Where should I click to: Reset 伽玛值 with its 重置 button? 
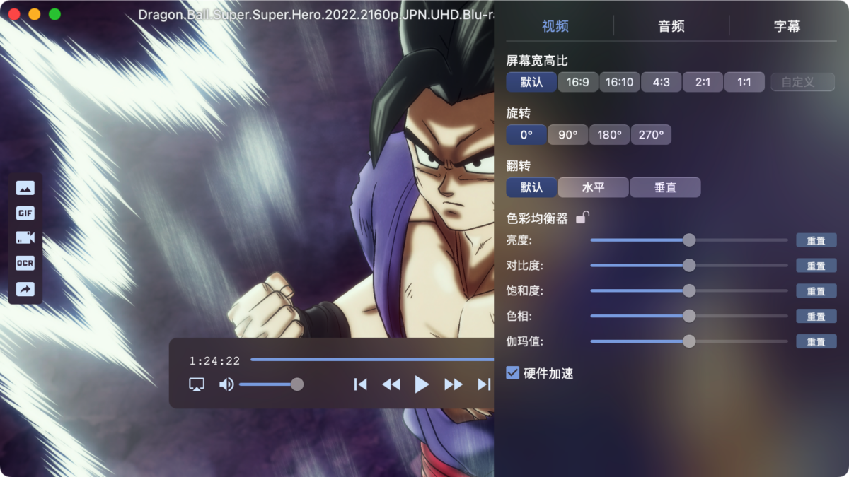(816, 341)
